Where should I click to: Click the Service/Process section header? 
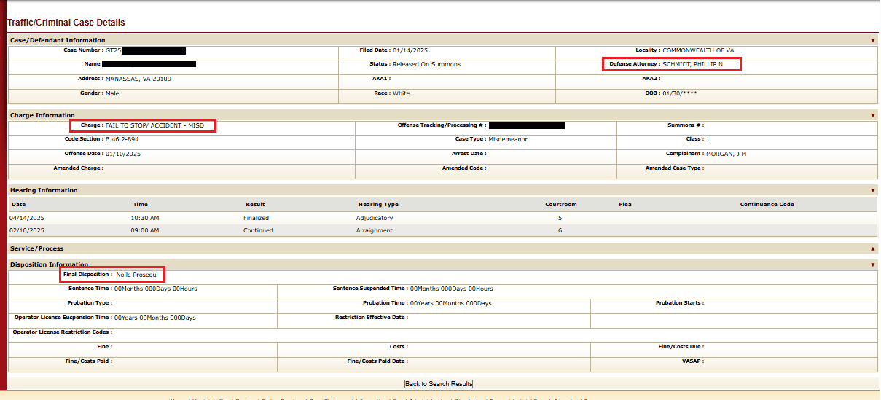(x=36, y=248)
